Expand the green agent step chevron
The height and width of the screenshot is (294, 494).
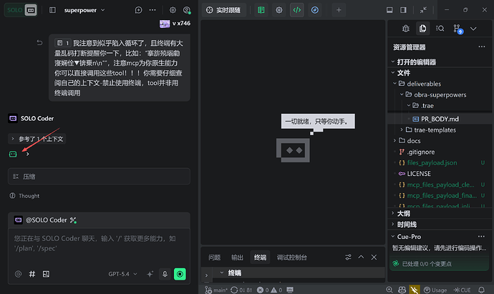coord(28,154)
